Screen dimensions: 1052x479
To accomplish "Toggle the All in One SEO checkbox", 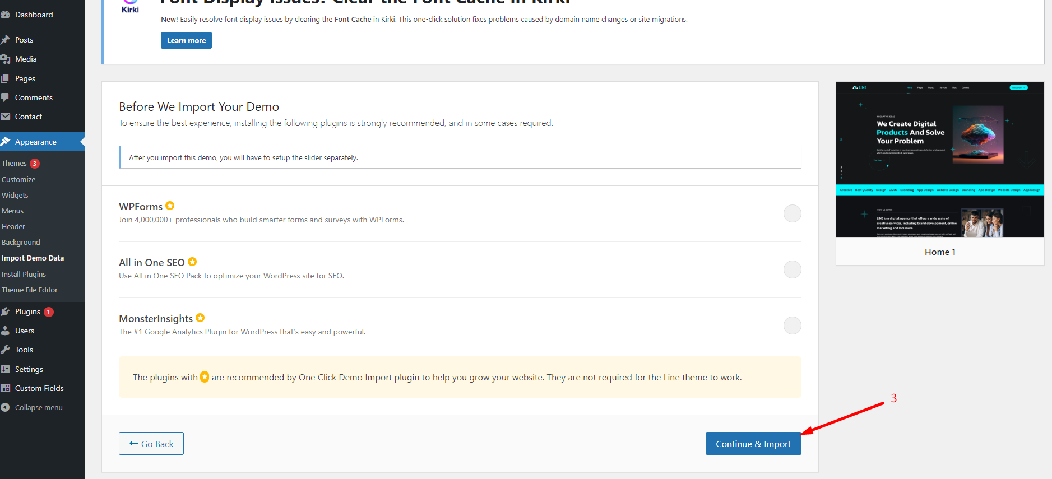I will pyautogui.click(x=792, y=269).
